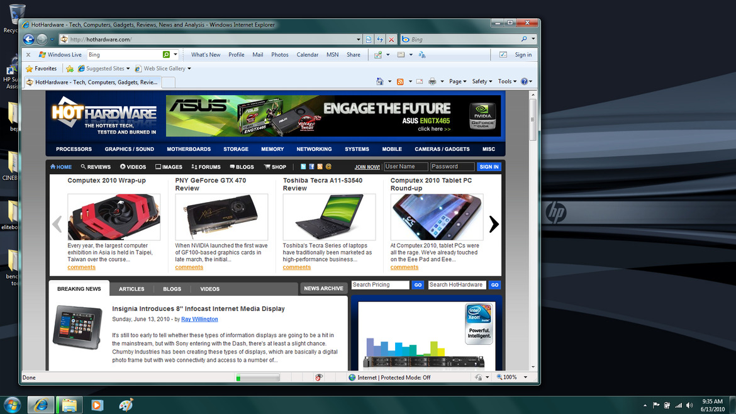Switch to the BLOGS tab under carousel
The height and width of the screenshot is (414, 736).
172,289
